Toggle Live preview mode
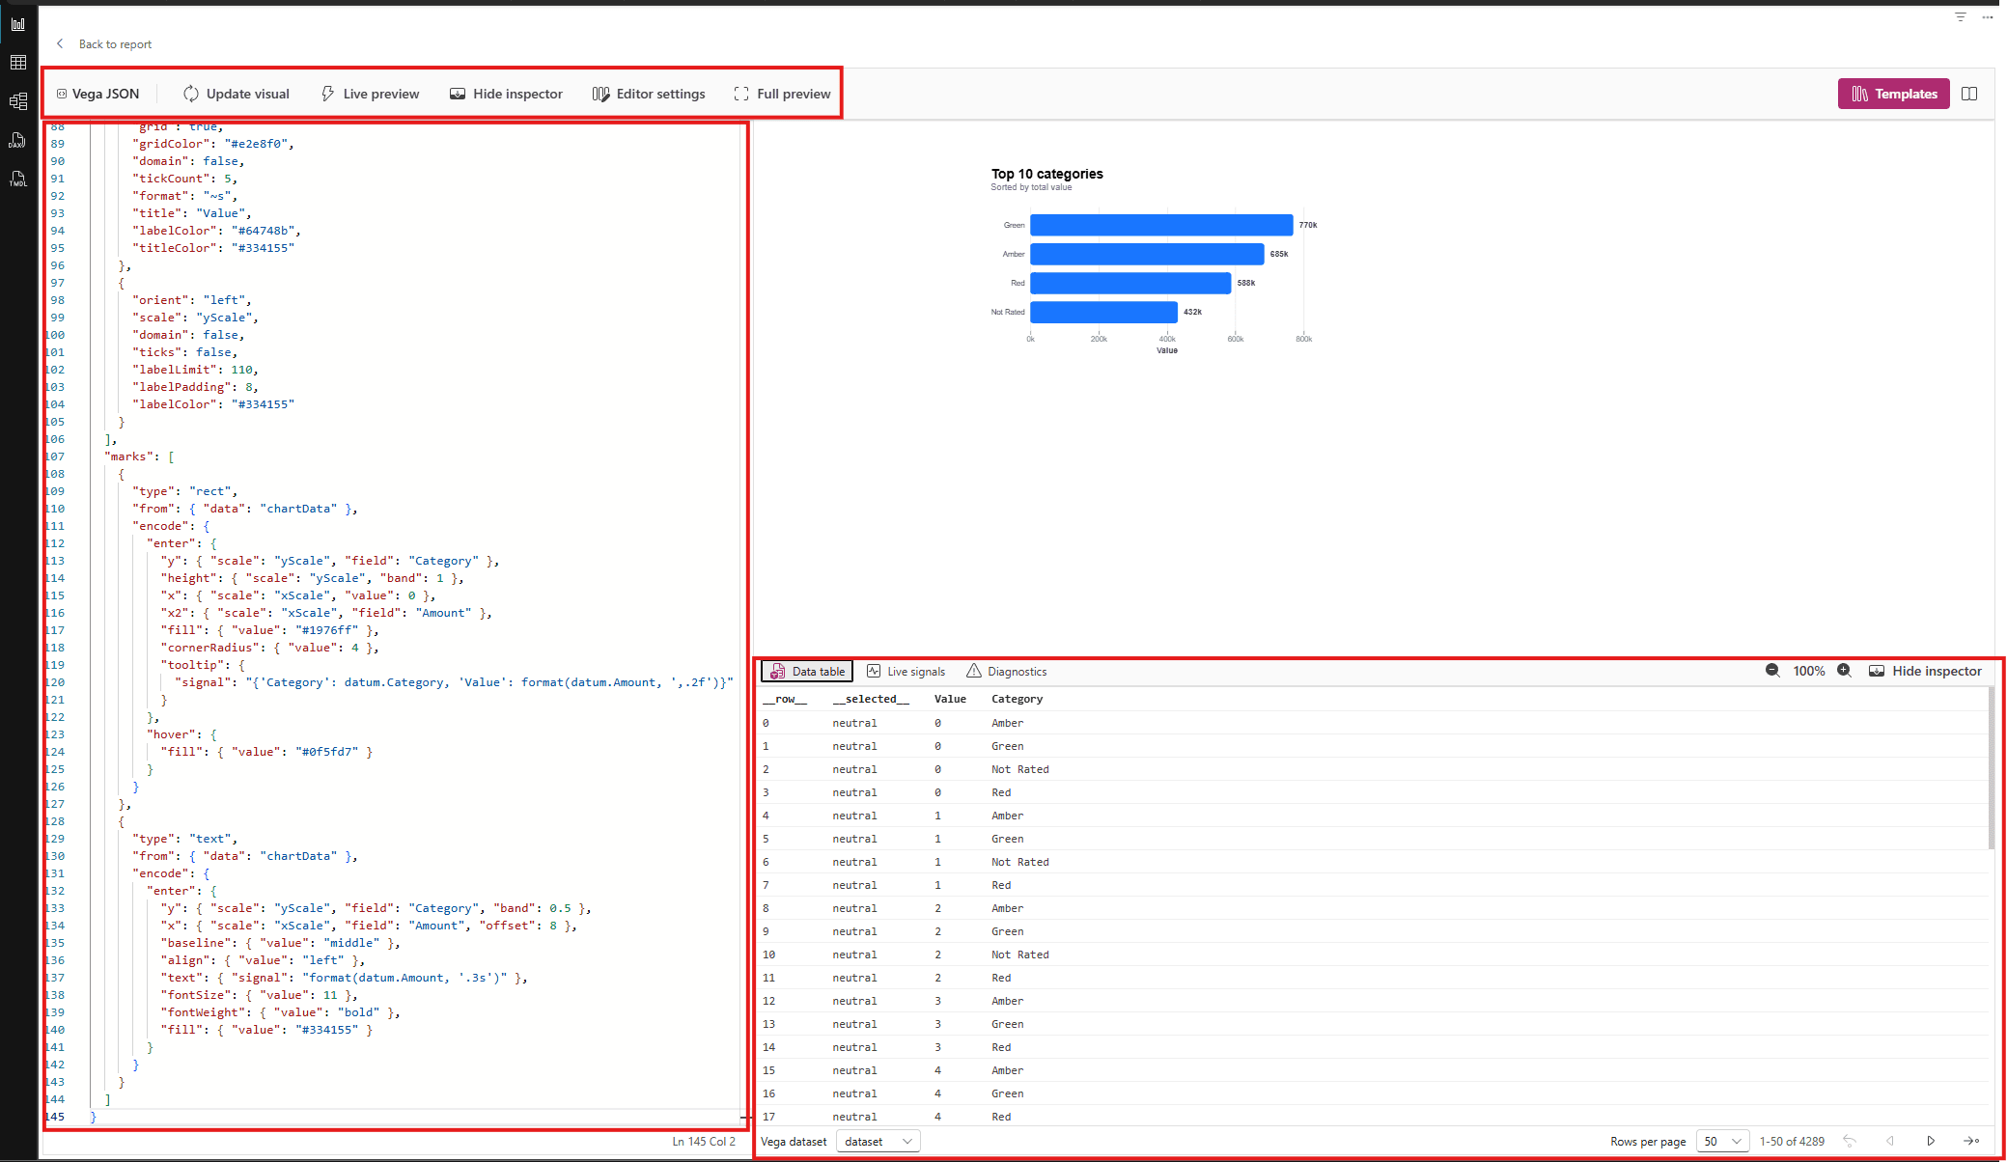Viewport: 2007px width, 1162px height. (370, 94)
